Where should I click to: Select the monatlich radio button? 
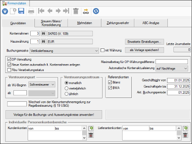(x=66, y=83)
